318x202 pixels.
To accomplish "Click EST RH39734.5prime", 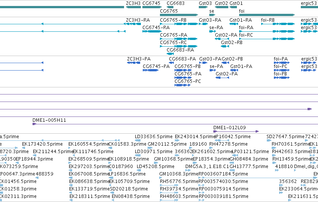I will click(x=179, y=189).
